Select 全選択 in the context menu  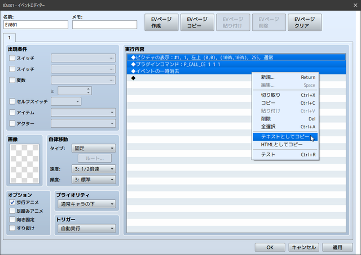coord(285,127)
